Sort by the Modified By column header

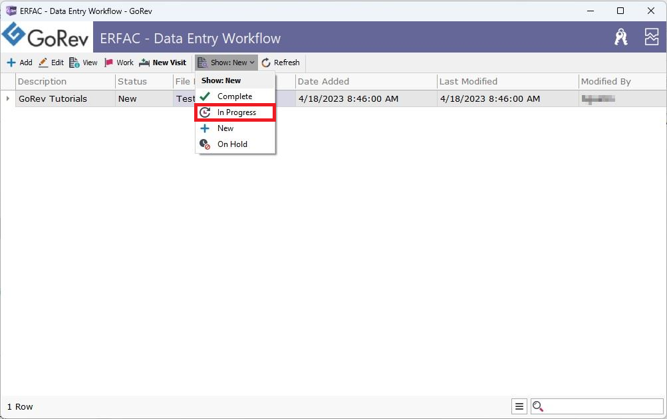point(622,81)
